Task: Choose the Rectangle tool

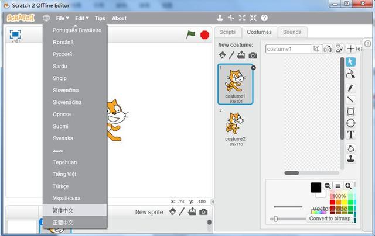Action: 350,112
